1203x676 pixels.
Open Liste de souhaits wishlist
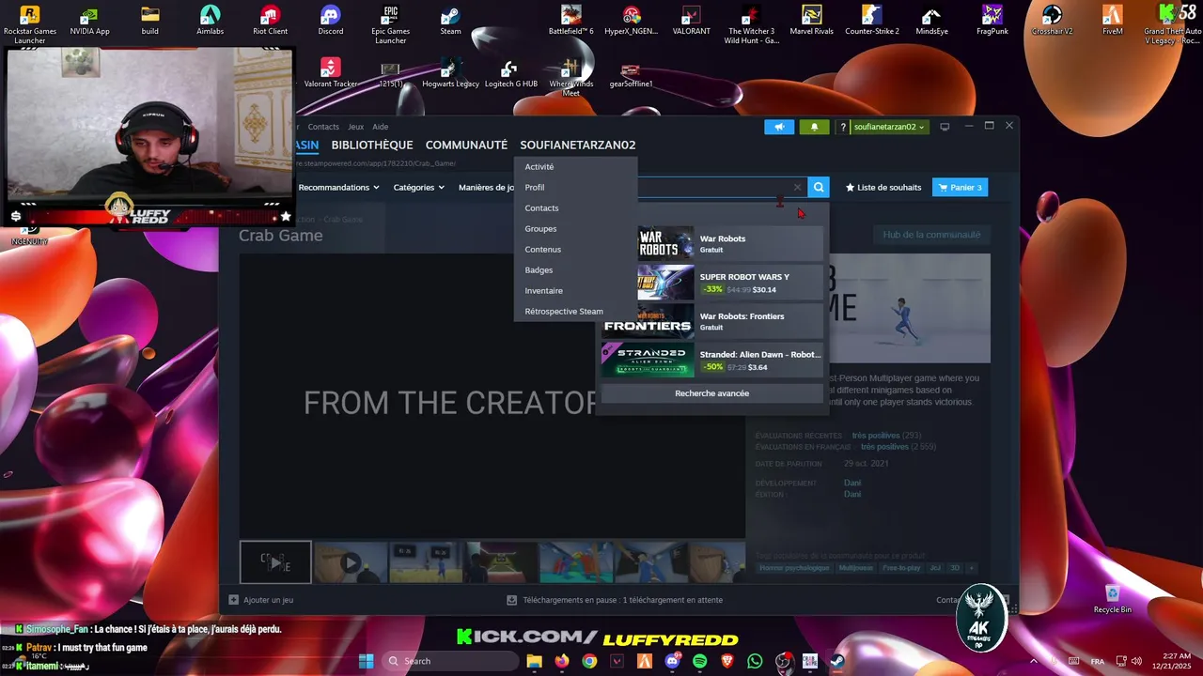pyautogui.click(x=883, y=187)
